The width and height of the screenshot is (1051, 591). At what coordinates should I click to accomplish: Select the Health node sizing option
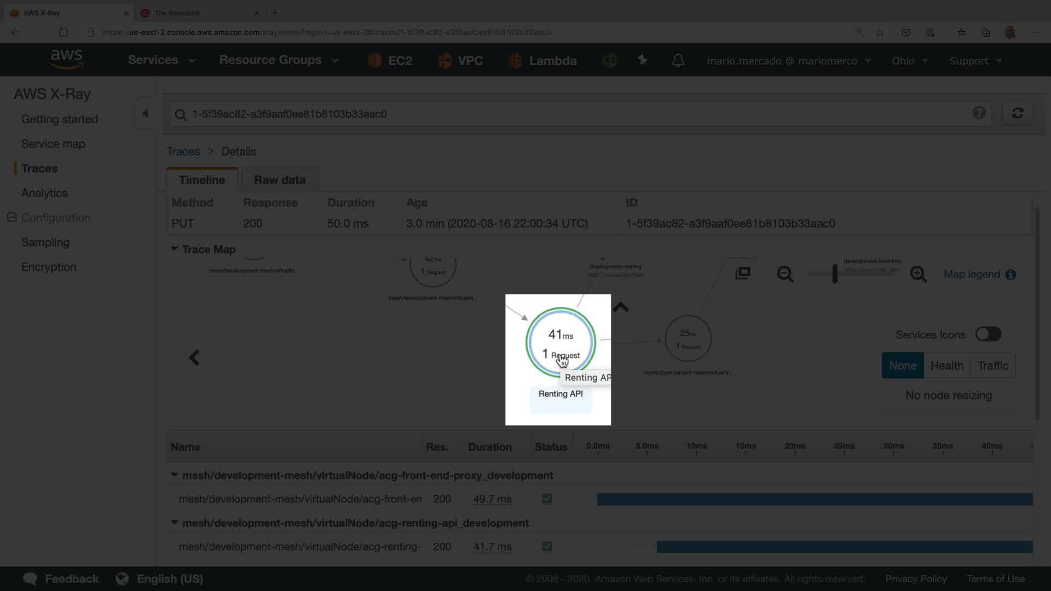[946, 366]
